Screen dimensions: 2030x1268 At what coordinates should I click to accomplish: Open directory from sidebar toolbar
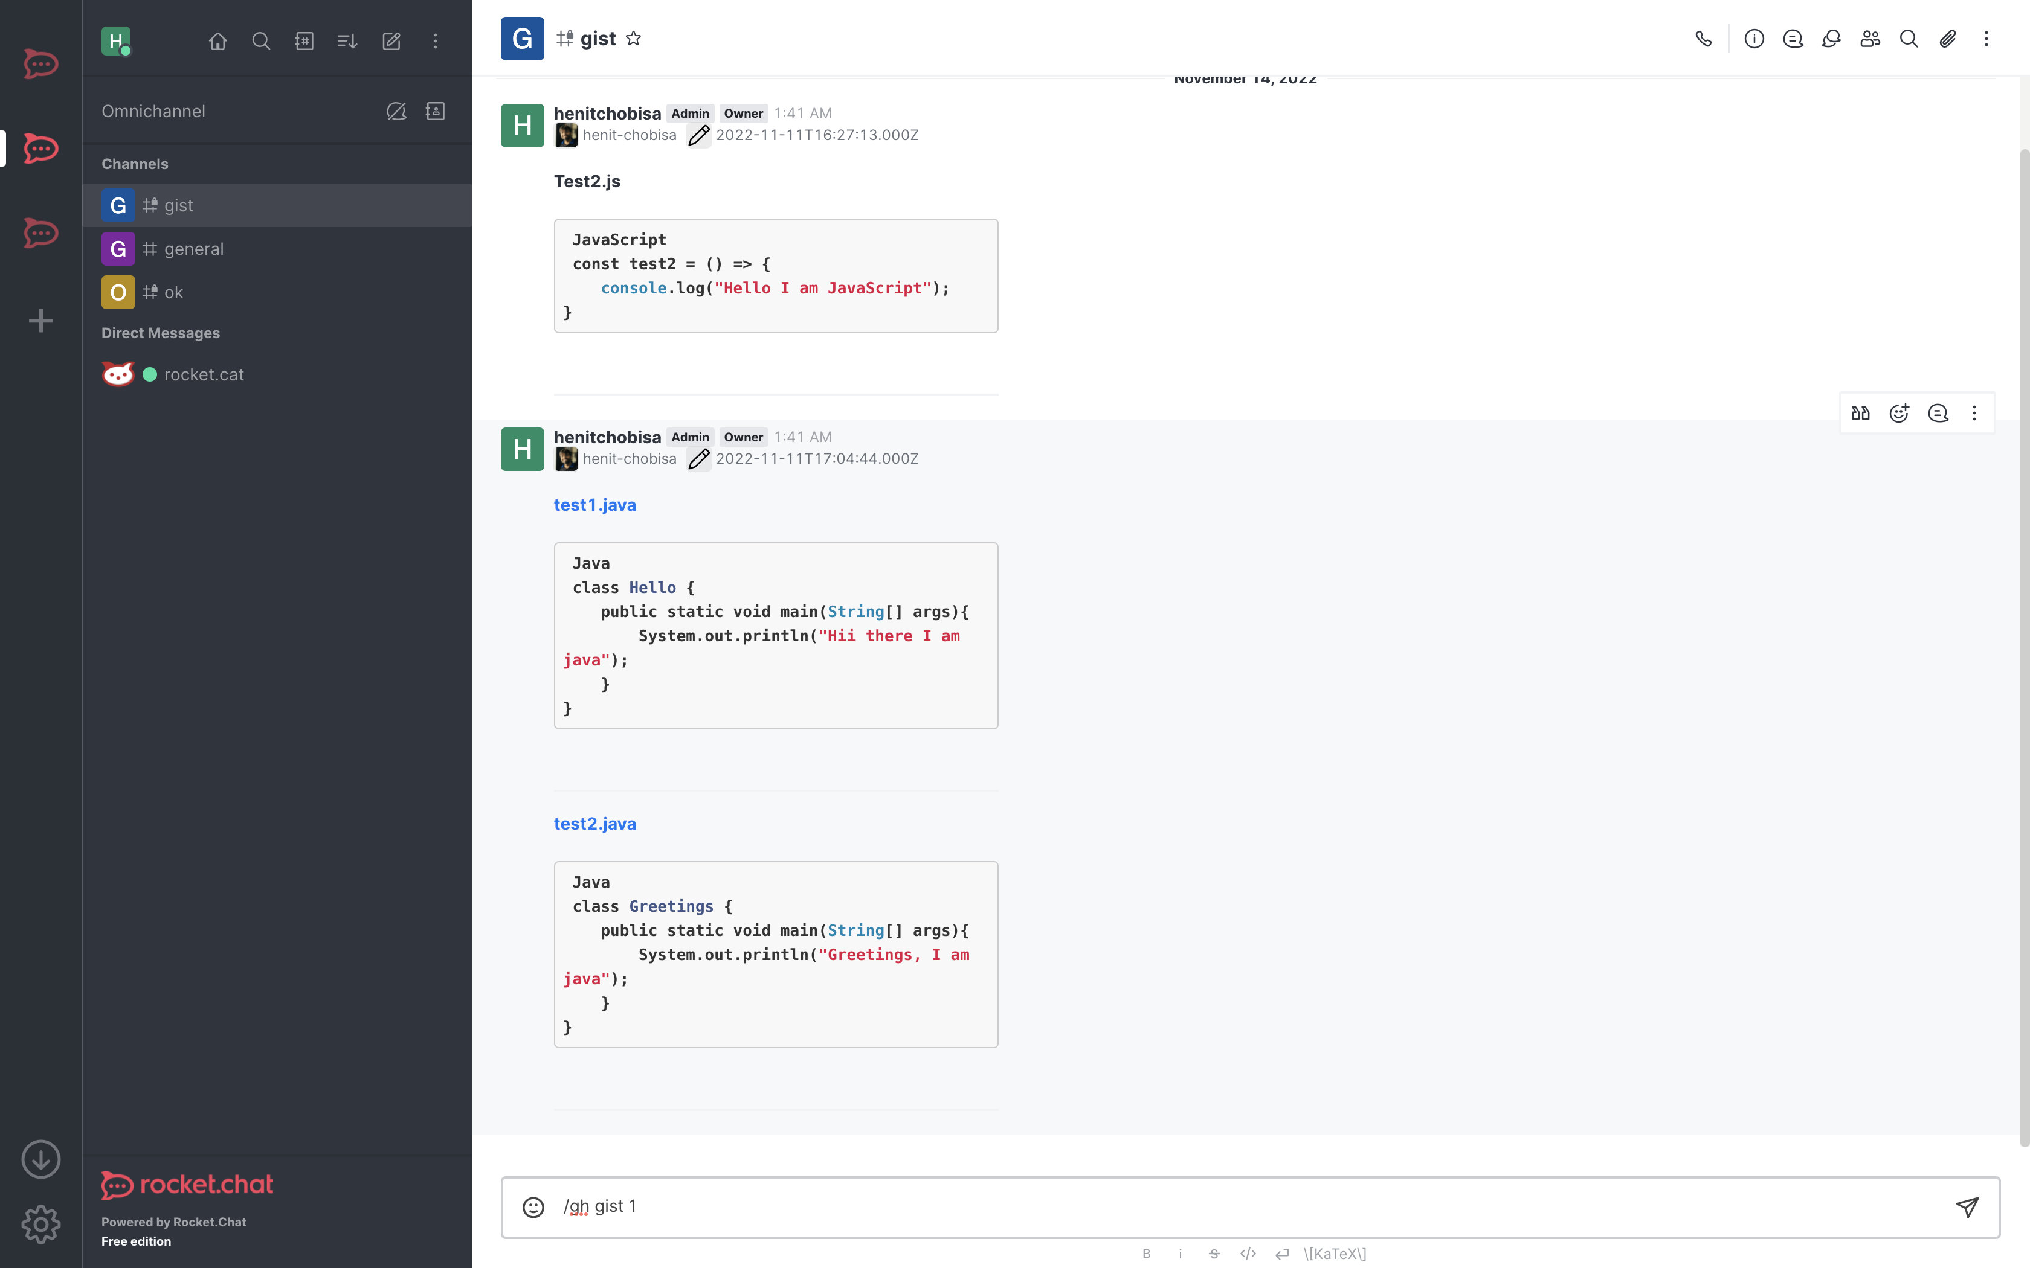tap(304, 41)
